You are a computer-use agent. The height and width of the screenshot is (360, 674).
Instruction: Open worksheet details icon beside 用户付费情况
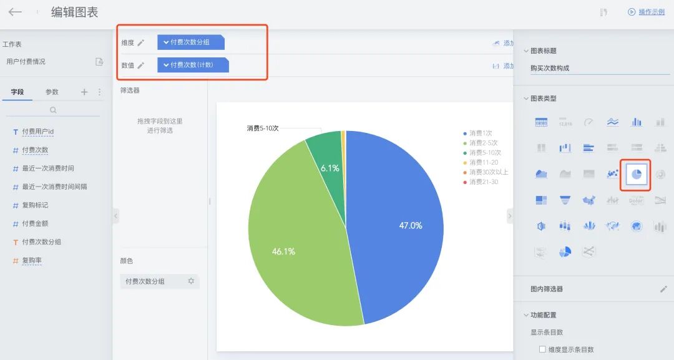point(99,62)
